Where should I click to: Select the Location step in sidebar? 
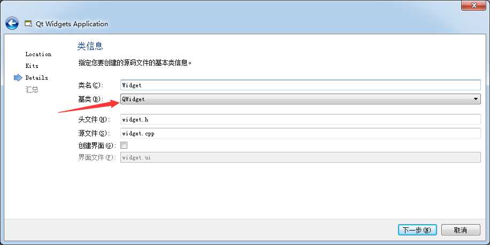coord(38,54)
